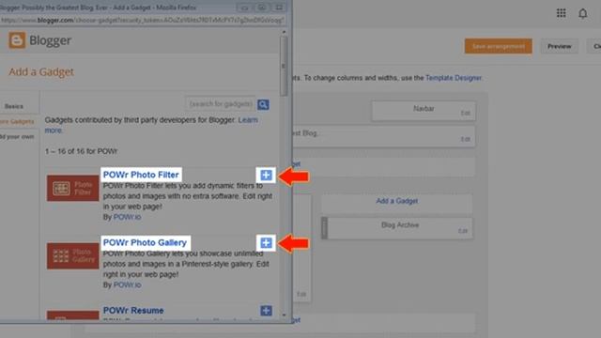Open the Photo Gallery gadget thumbnail
Viewport: 601px width, 338px height.
[x=73, y=255]
